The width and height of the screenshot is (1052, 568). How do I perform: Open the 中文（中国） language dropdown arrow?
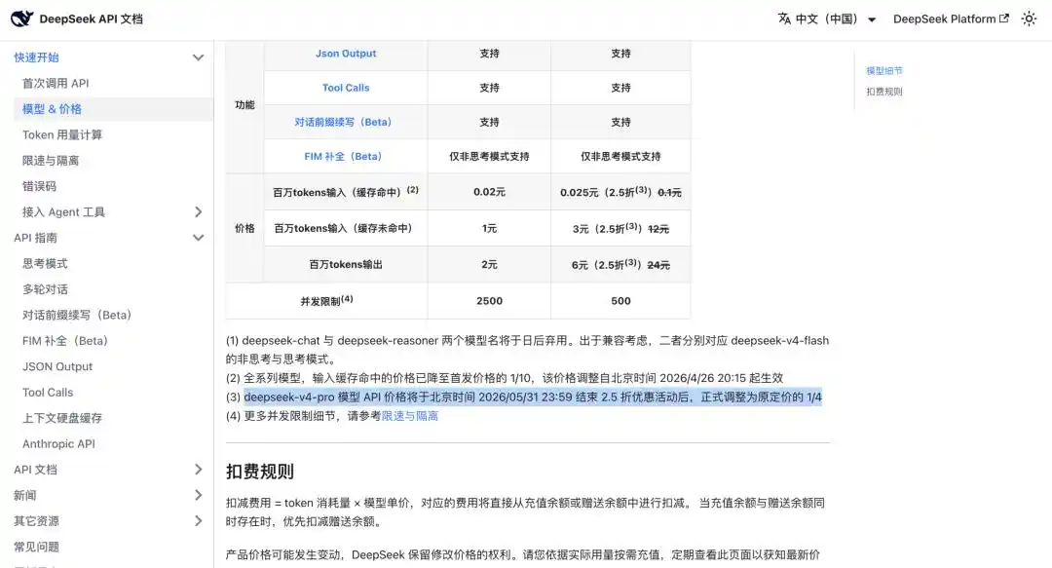click(x=872, y=19)
